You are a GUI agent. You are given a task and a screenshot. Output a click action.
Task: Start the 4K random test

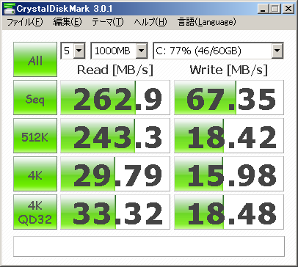click(x=35, y=174)
